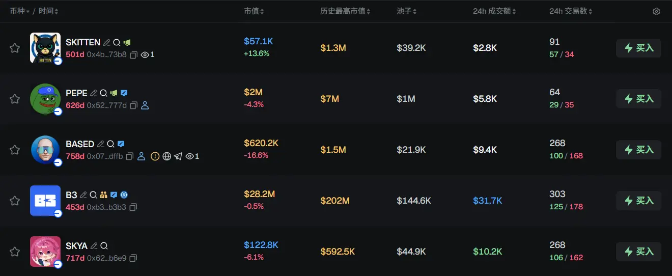Open the BASED website globe icon
672x276 pixels.
(x=166, y=156)
